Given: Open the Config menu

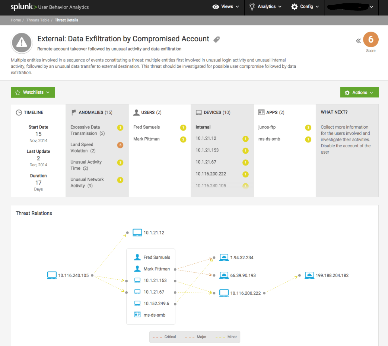Looking at the screenshot, I should tap(305, 7).
